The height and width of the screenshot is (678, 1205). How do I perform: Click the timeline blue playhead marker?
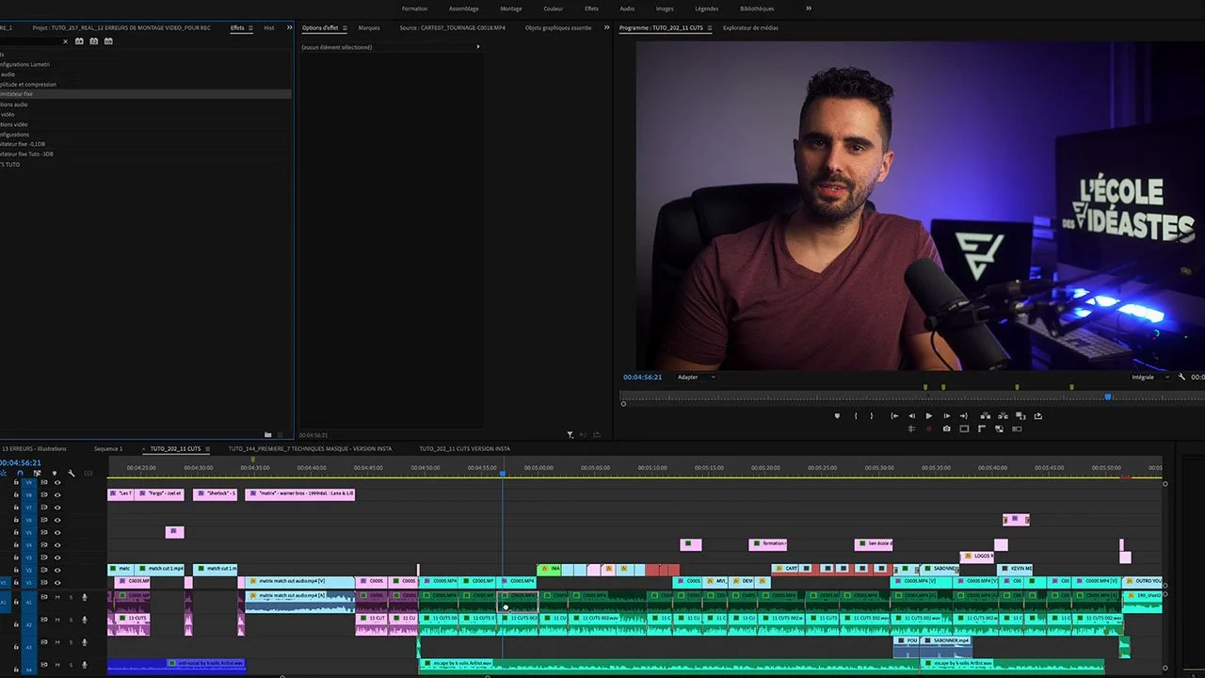[503, 473]
